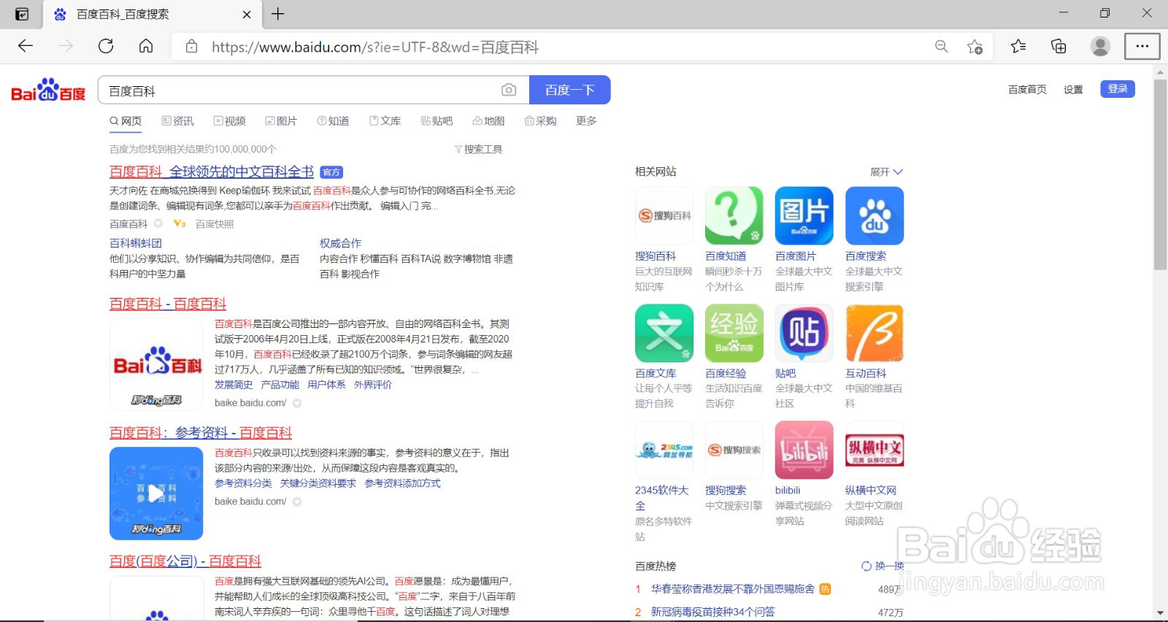This screenshot has width=1168, height=622.
Task: Open the 百度图片 blue icon
Action: [x=804, y=215]
